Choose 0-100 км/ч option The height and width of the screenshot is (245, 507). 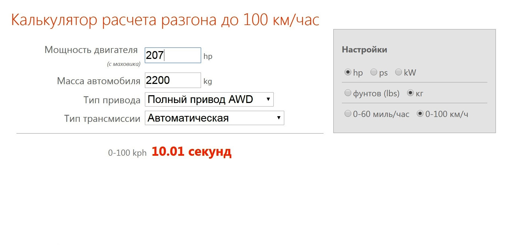[x=420, y=113]
